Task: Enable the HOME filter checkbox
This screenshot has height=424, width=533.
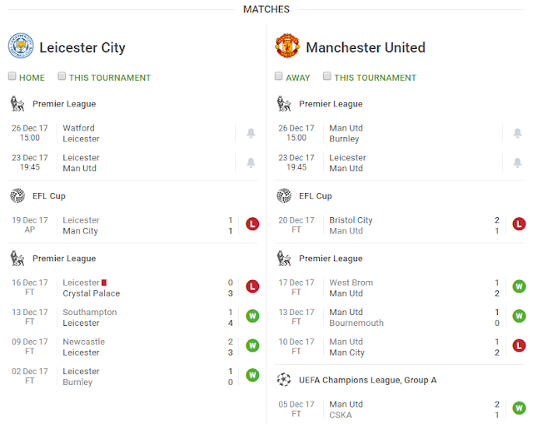Action: pyautogui.click(x=12, y=76)
